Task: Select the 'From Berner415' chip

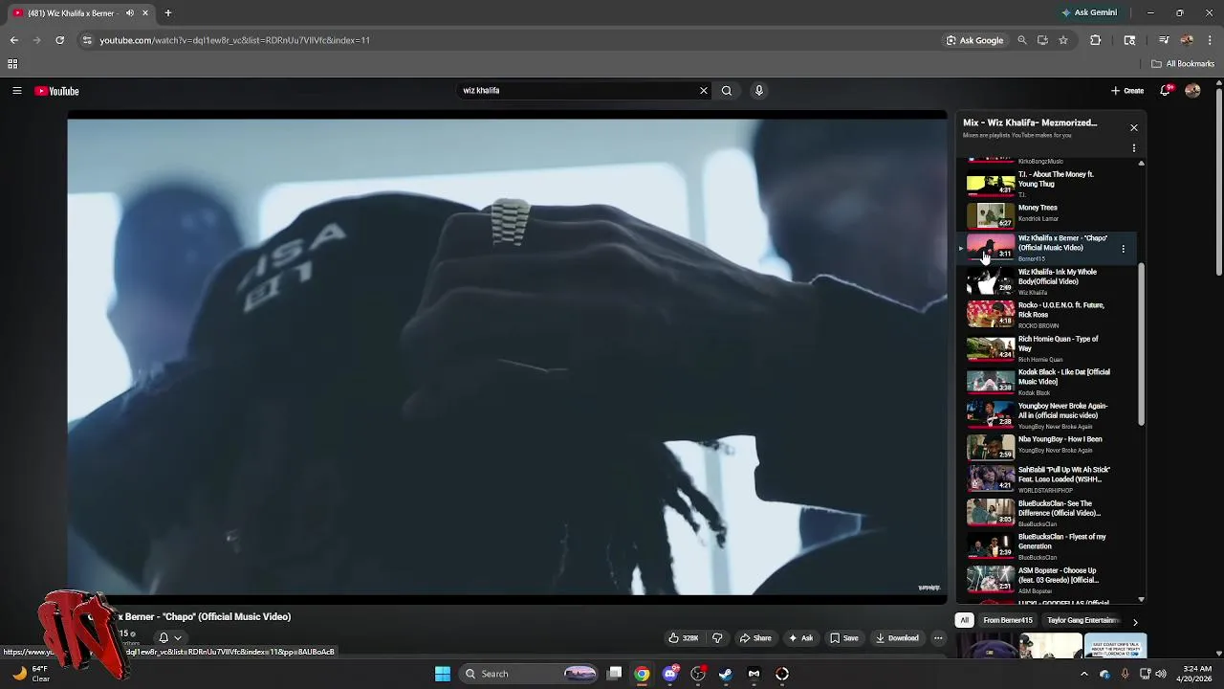Action: [x=1008, y=620]
